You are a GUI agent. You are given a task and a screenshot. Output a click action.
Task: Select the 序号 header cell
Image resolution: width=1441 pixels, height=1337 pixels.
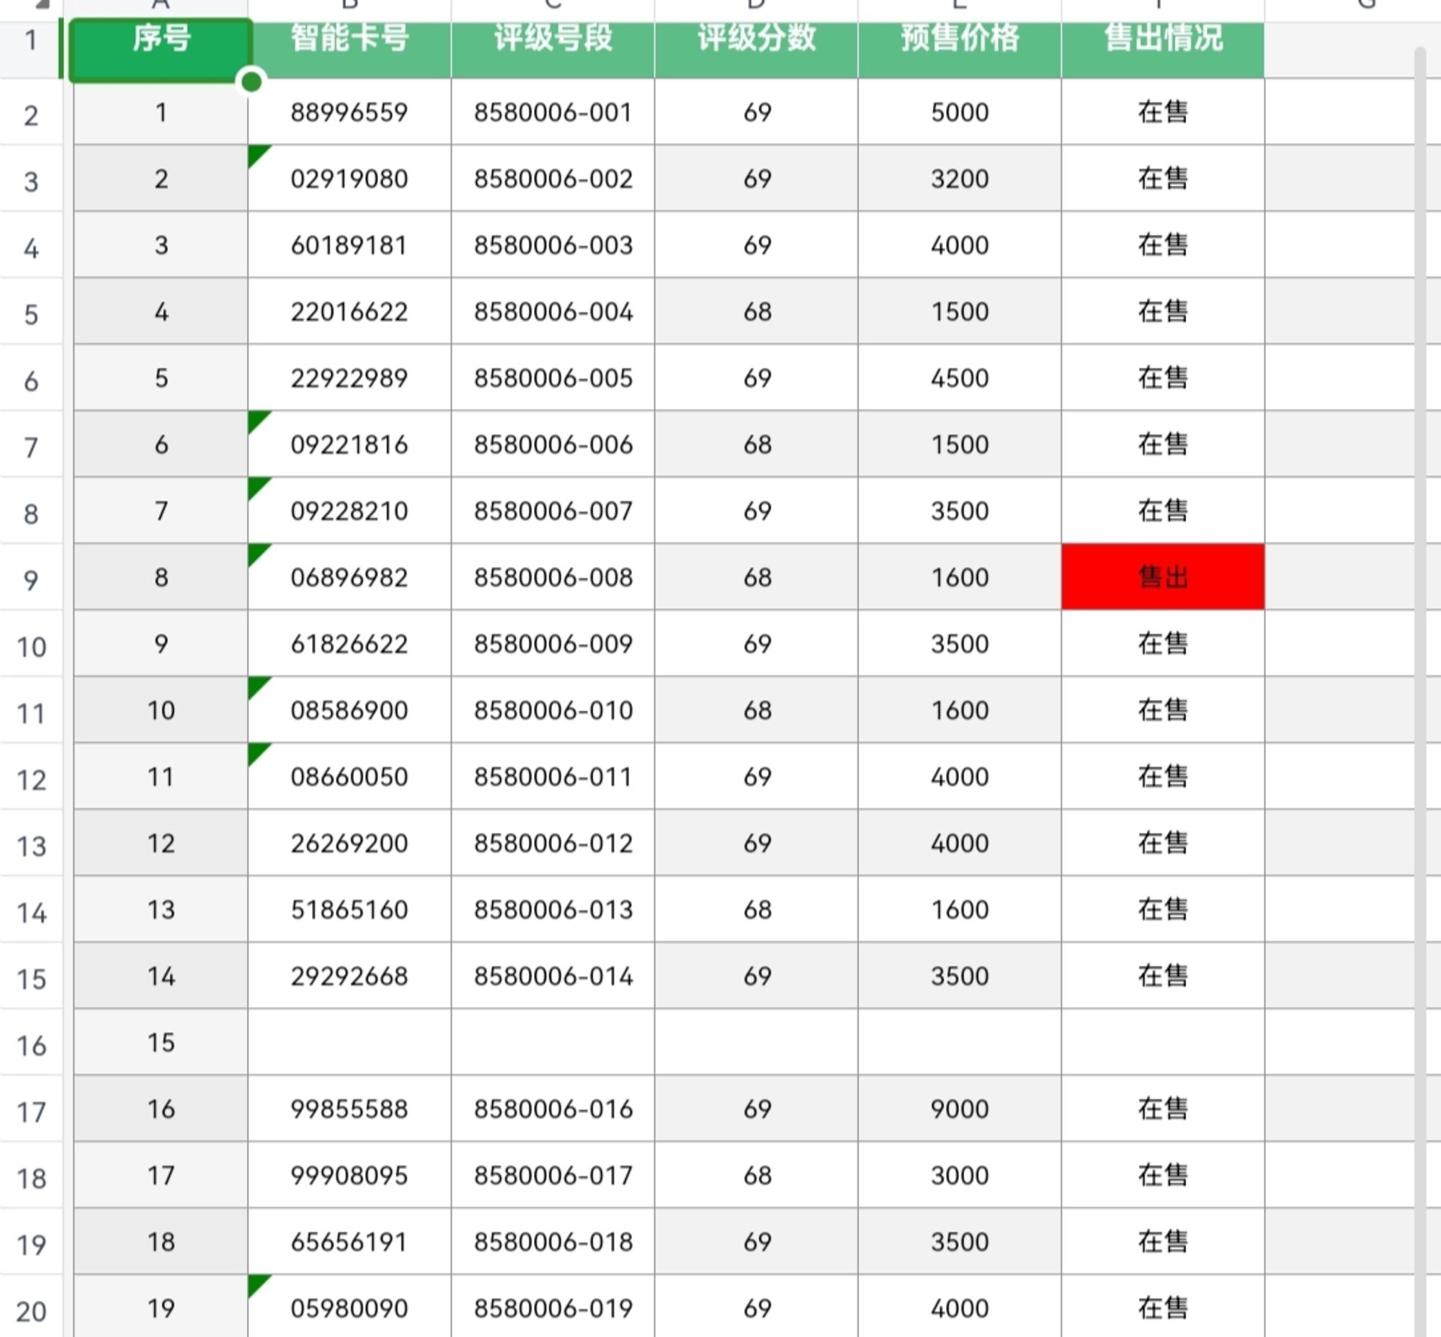tap(161, 49)
